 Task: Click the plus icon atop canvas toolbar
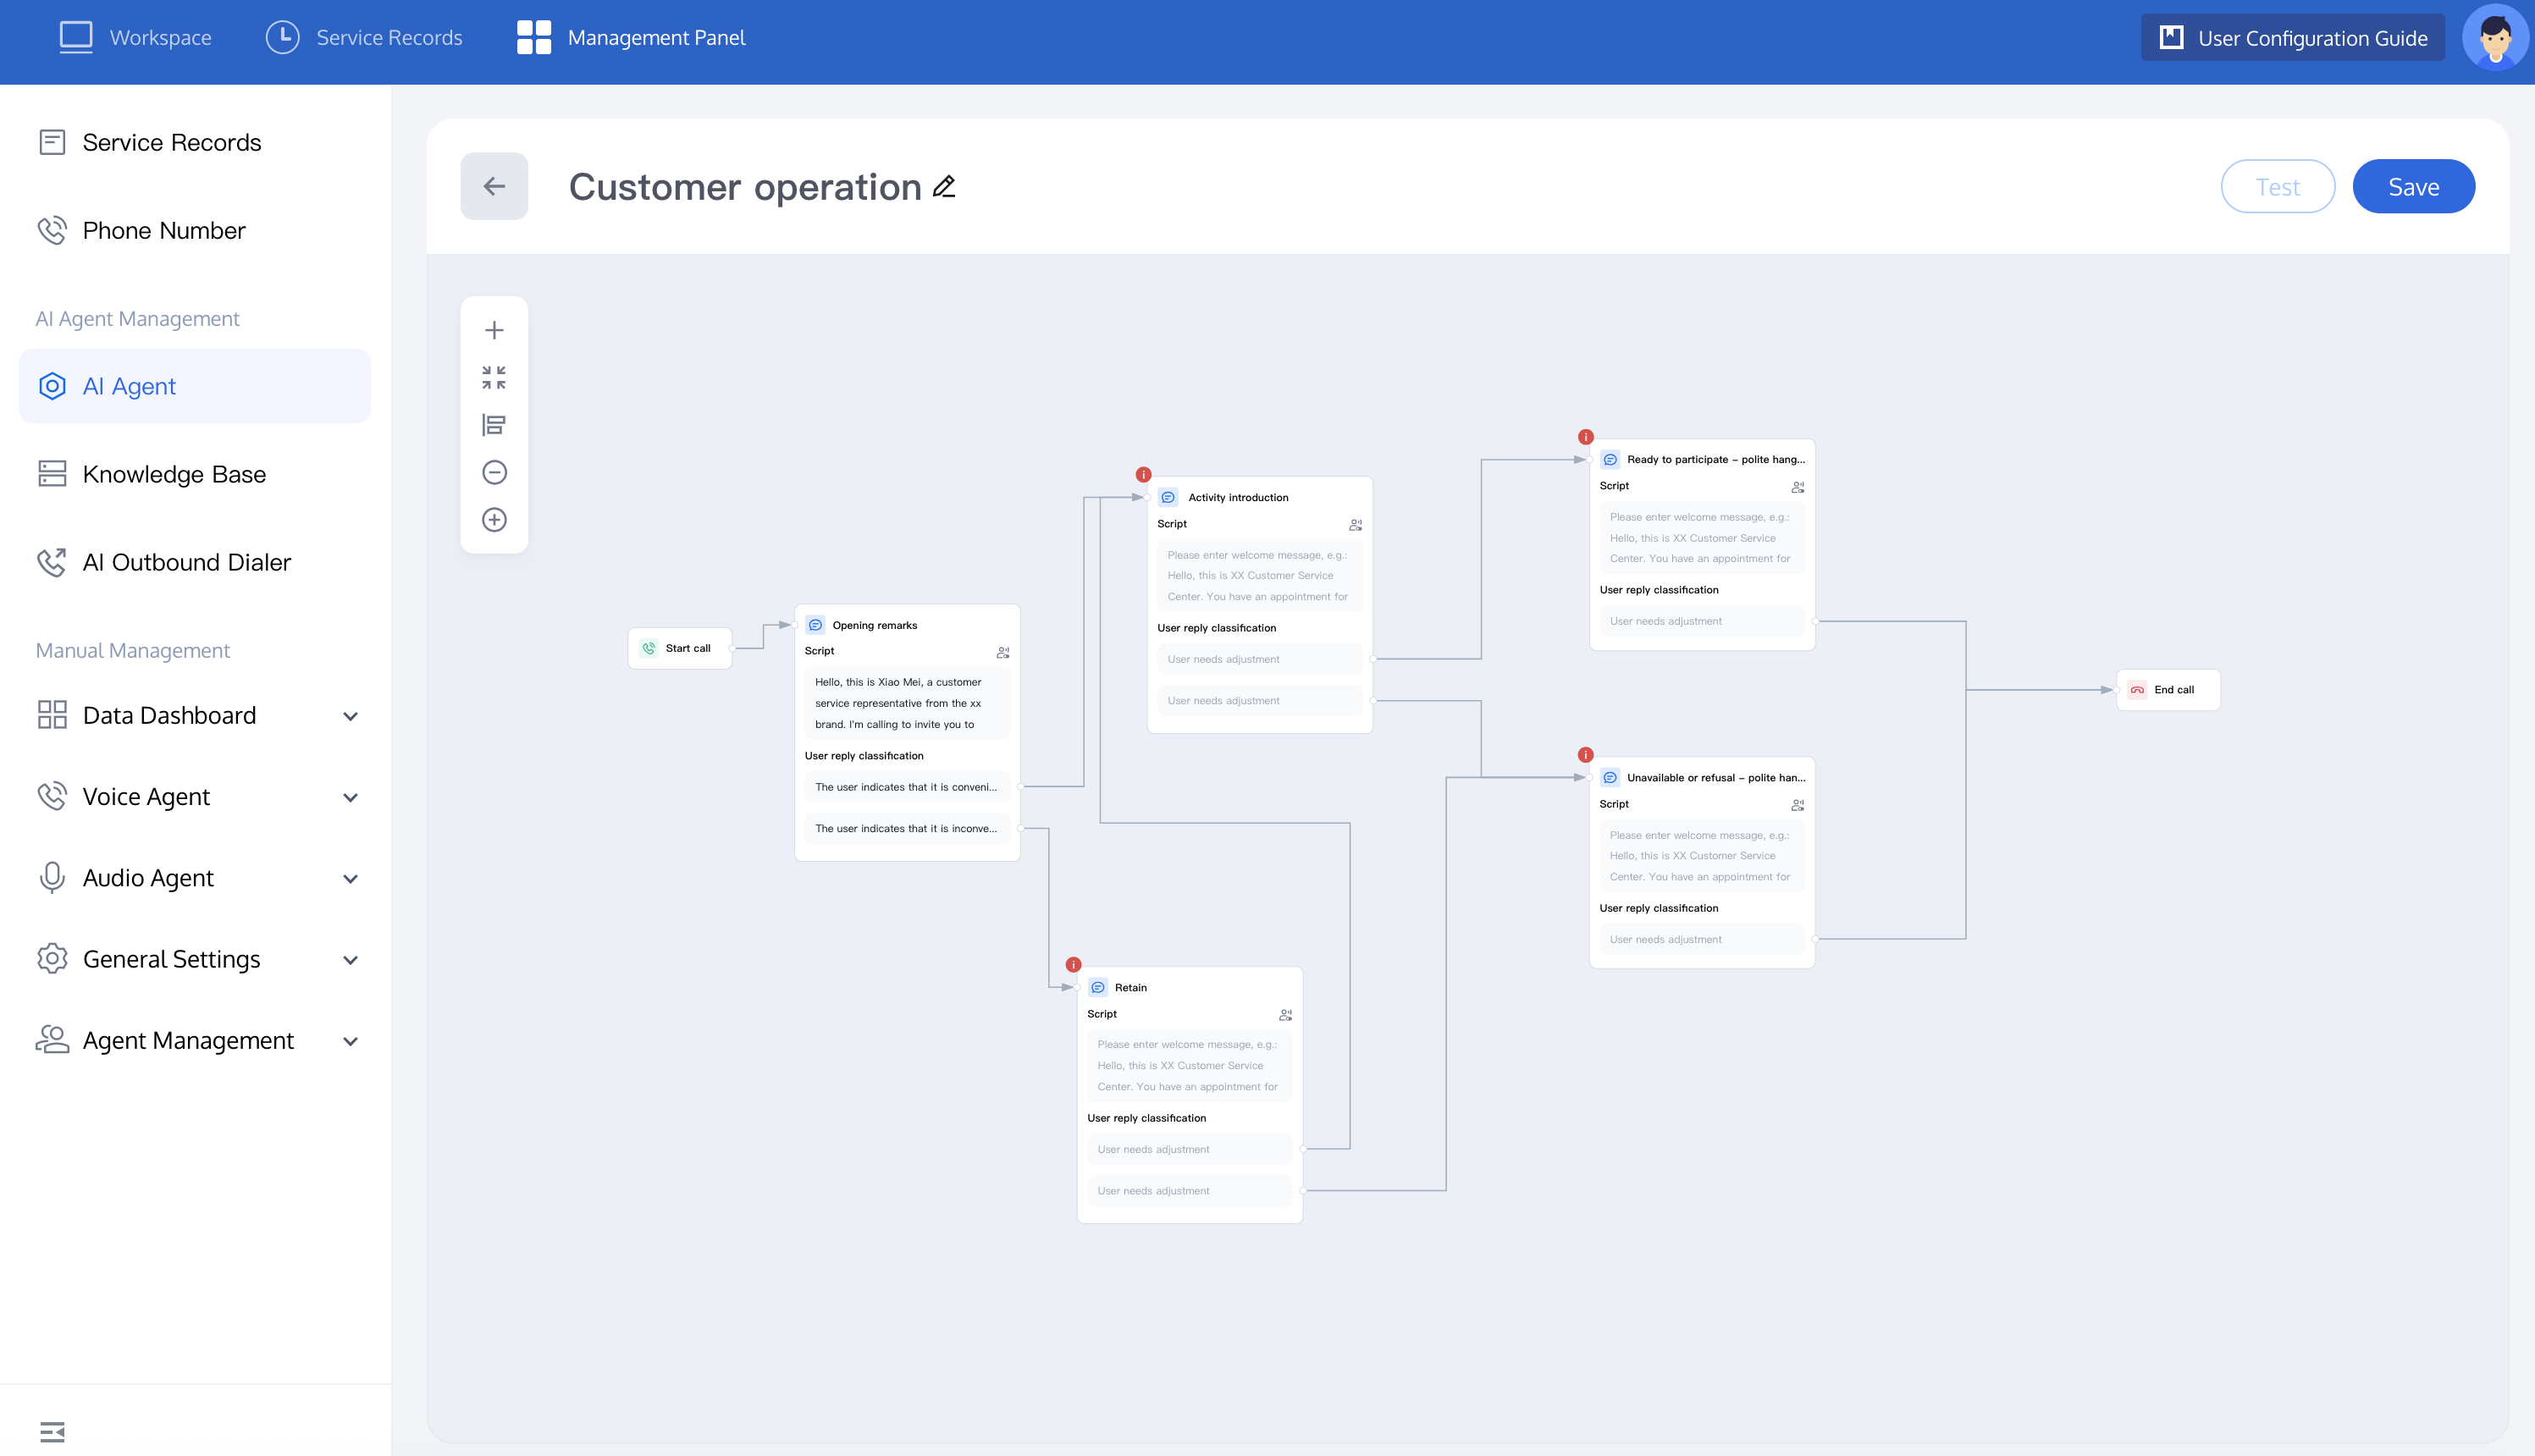[x=494, y=330]
